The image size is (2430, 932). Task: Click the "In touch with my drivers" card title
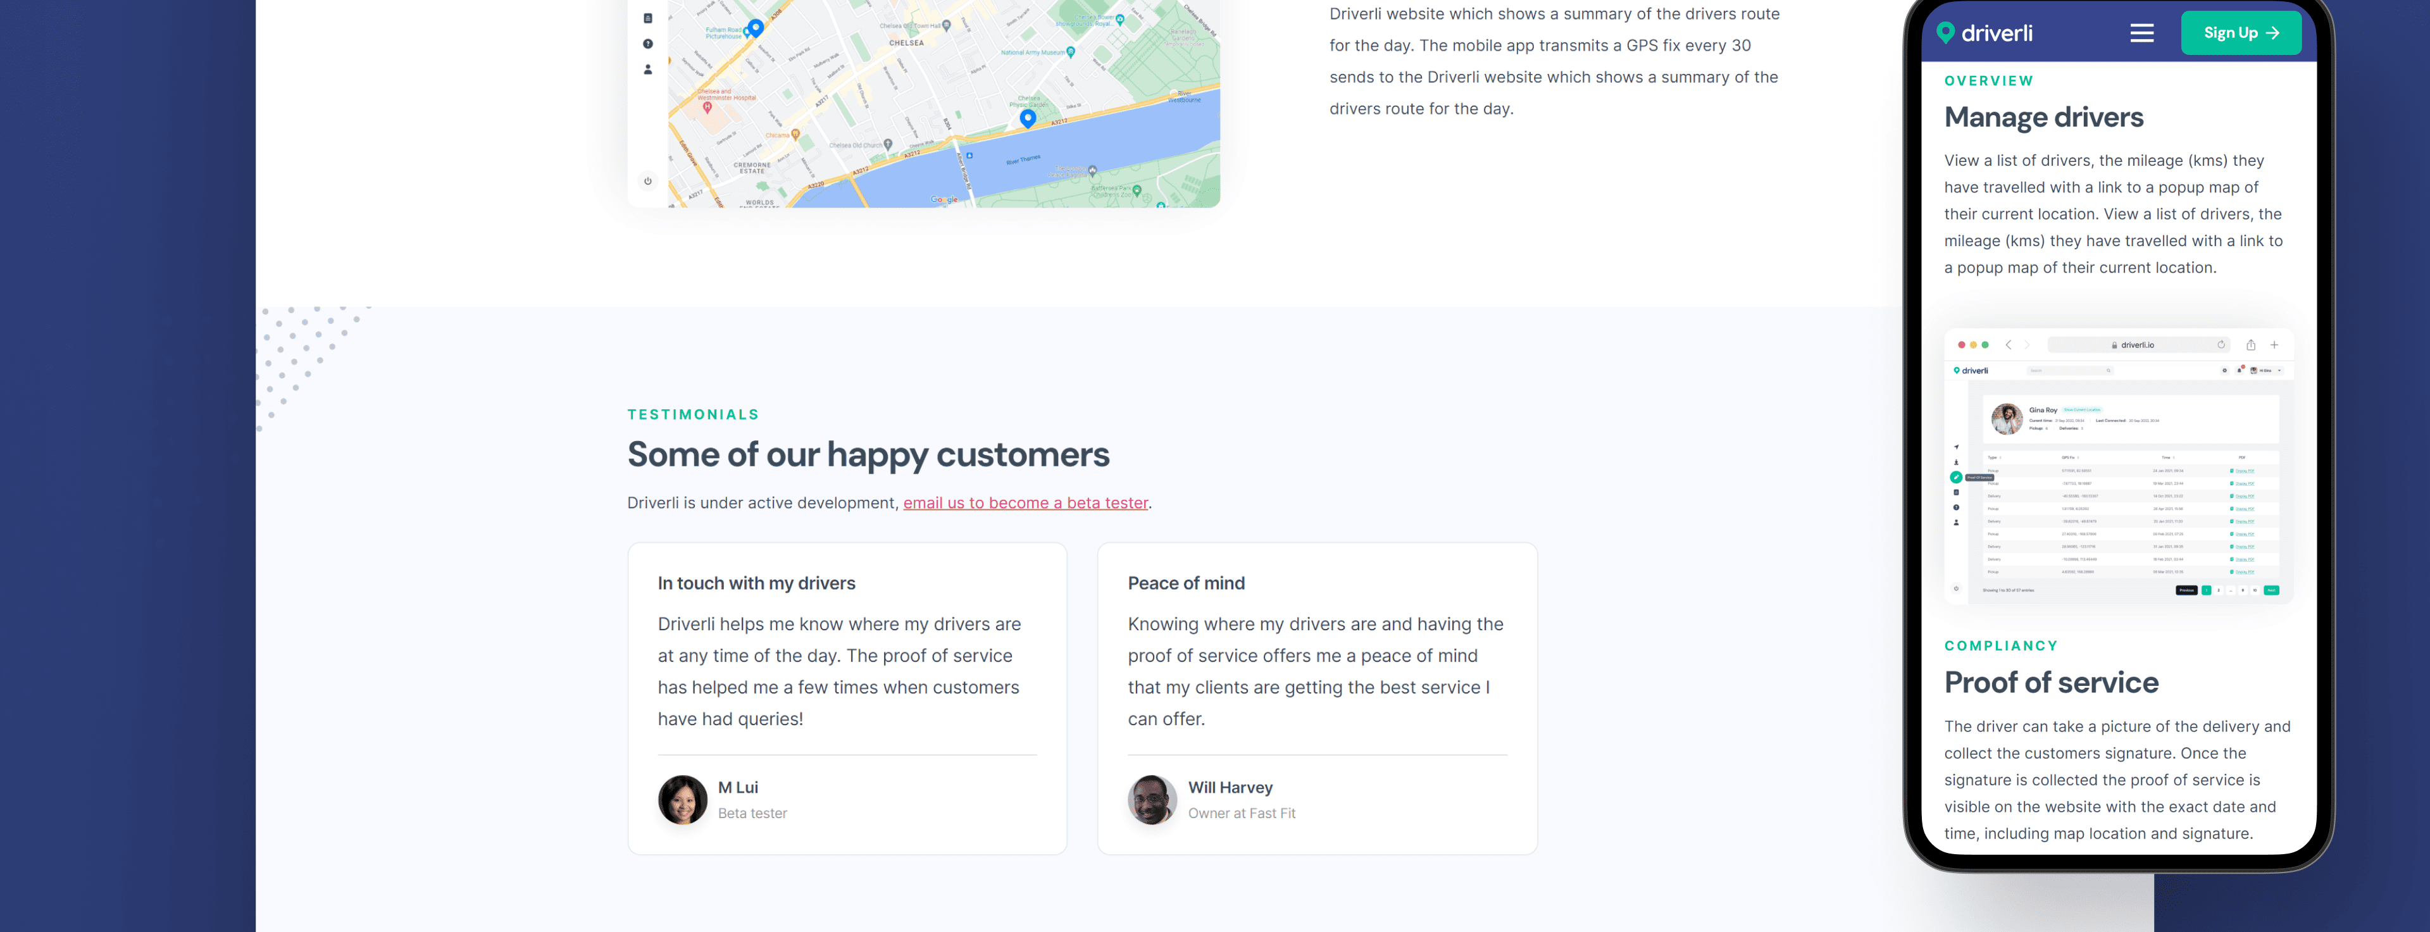757,583
